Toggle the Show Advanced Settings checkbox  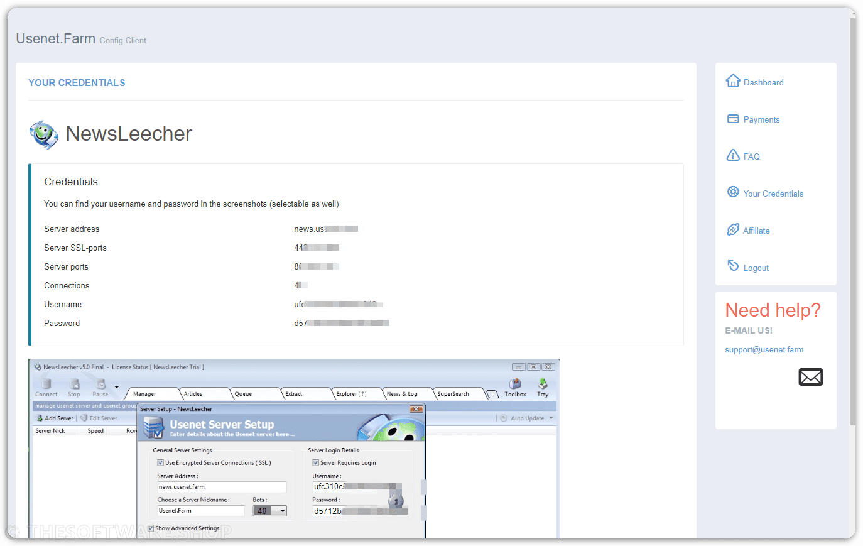click(151, 528)
